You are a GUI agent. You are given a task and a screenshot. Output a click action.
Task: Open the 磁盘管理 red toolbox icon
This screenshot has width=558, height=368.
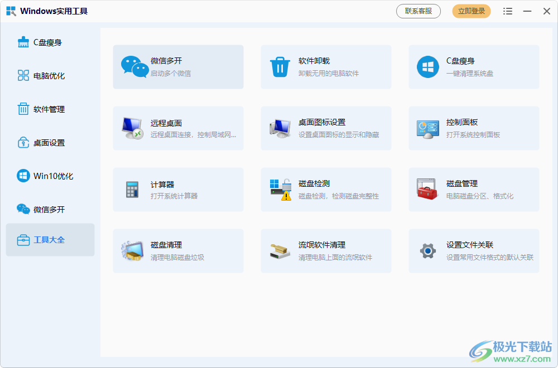tap(427, 190)
